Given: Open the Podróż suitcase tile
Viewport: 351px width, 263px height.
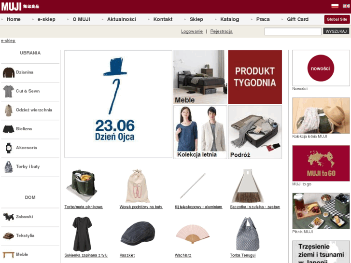Looking at the screenshot, I should point(255,132).
